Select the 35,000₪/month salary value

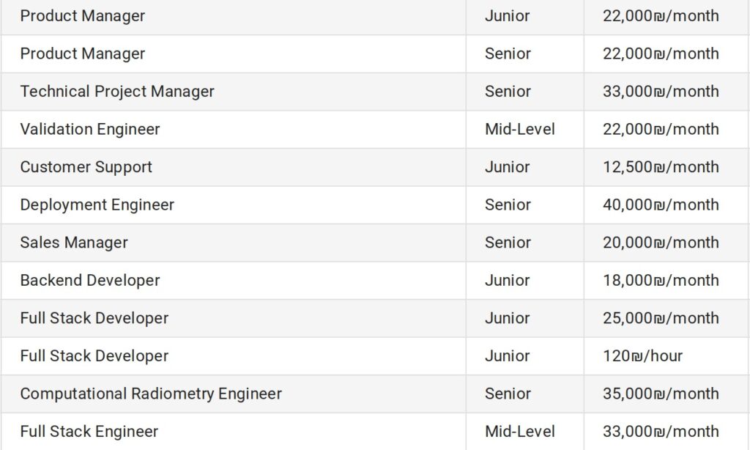661,394
